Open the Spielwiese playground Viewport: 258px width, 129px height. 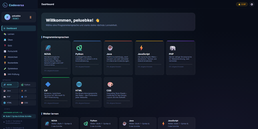coord(19,68)
